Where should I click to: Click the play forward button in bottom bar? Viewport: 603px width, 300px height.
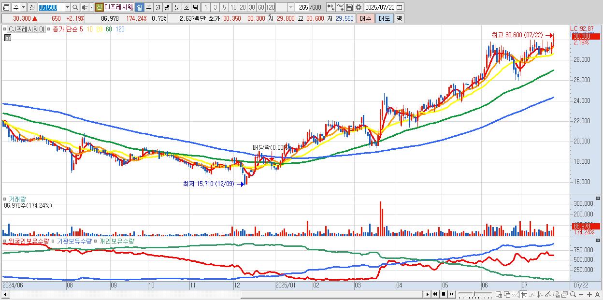(428, 294)
